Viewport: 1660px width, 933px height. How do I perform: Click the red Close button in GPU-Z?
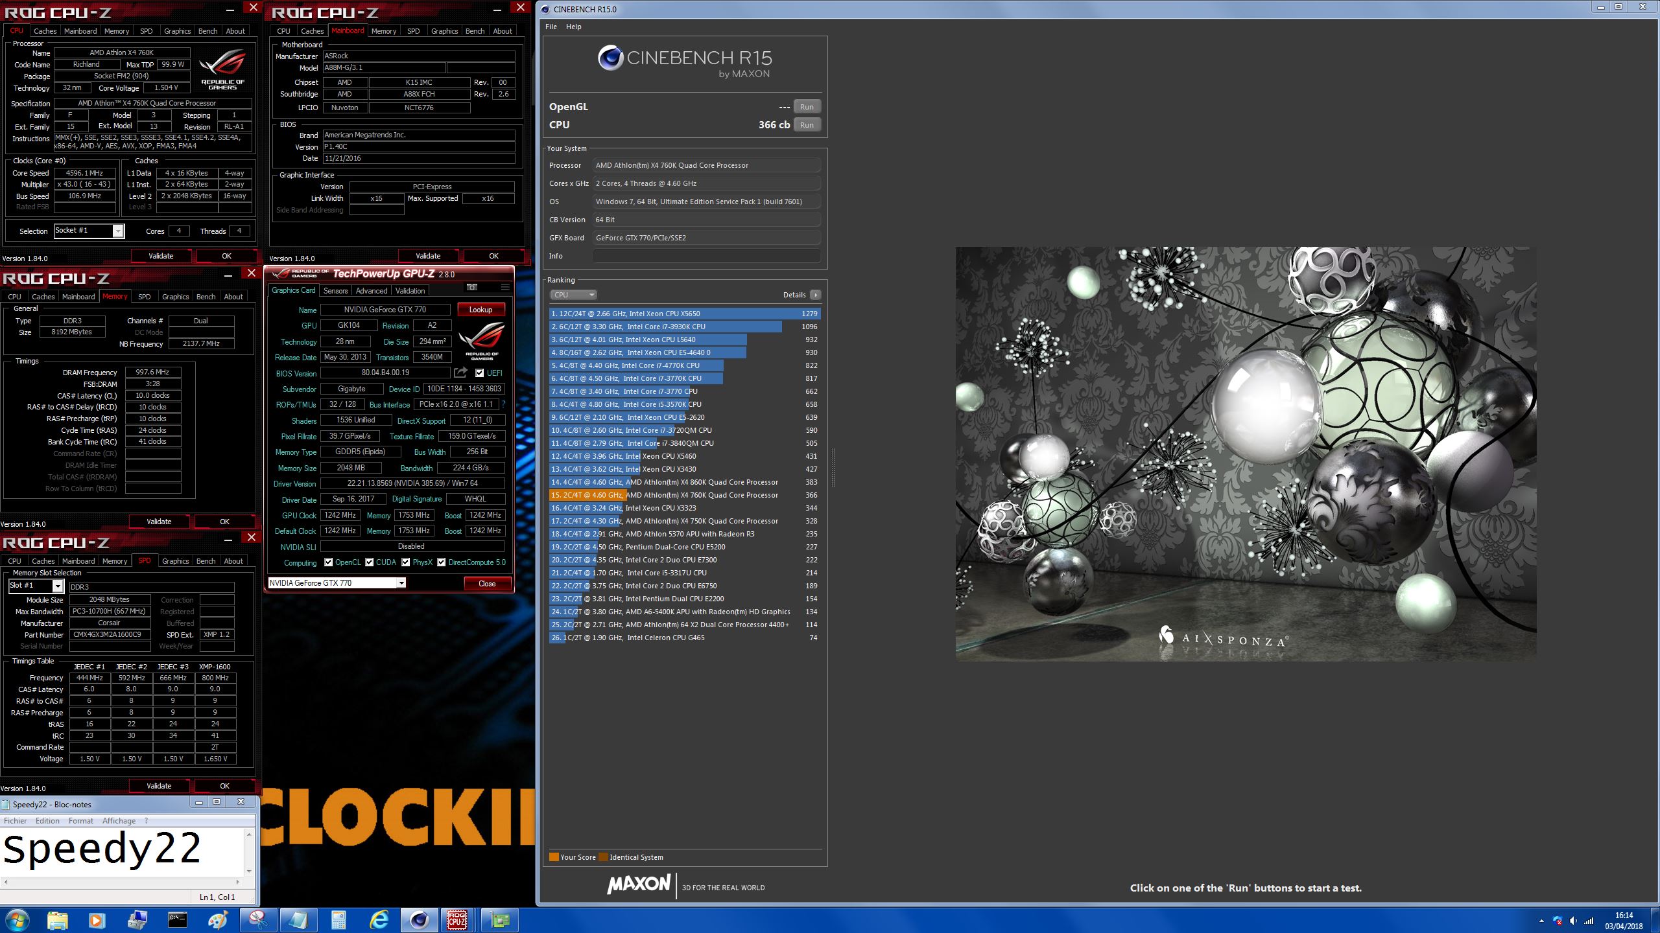(x=487, y=584)
